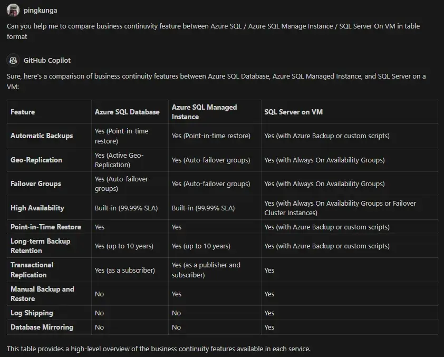Click the Long-term Backup Retention label
Viewport: 444px width, 357px height.
pyautogui.click(x=40, y=246)
